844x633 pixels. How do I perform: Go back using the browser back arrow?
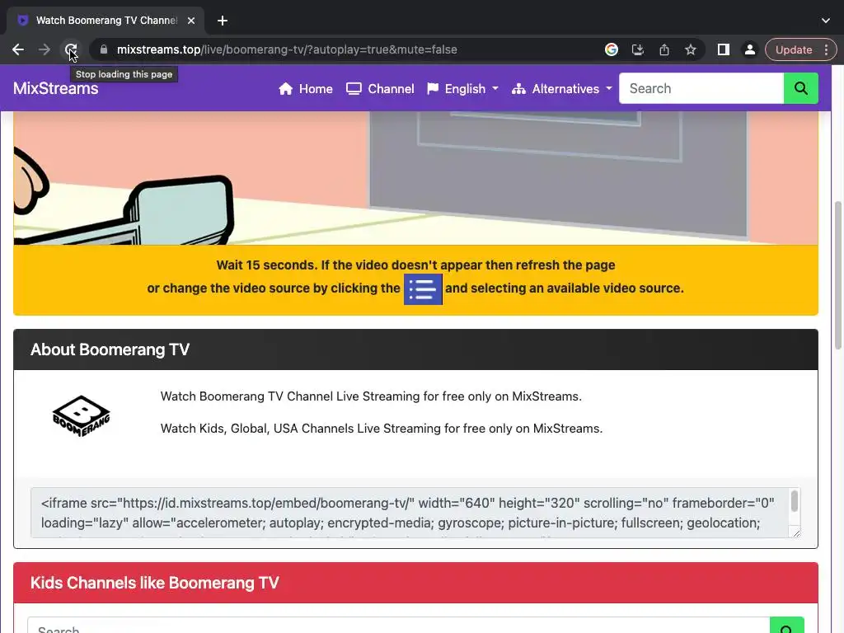click(x=18, y=49)
